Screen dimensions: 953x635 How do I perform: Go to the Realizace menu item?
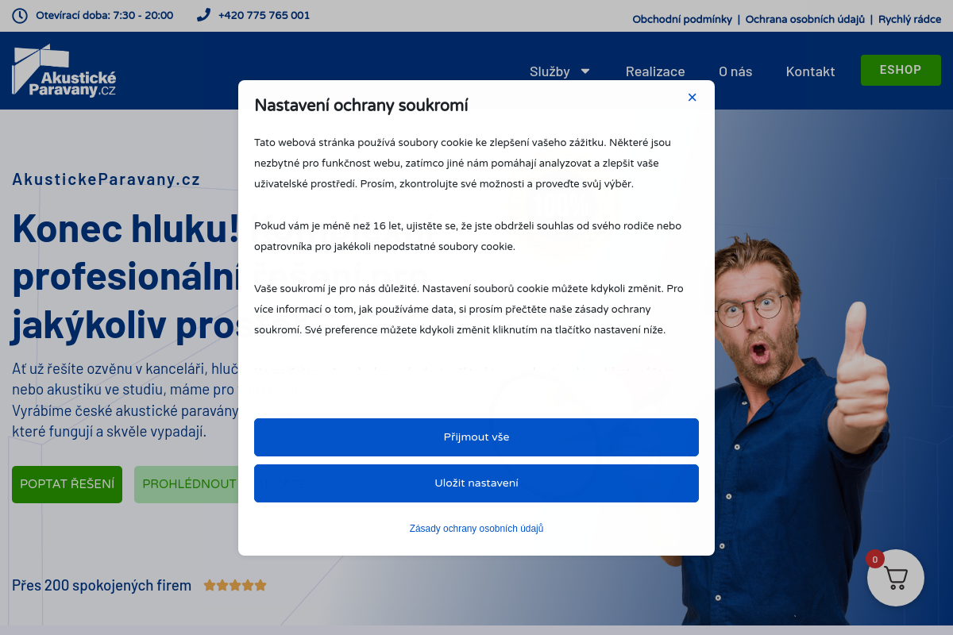[x=655, y=71]
